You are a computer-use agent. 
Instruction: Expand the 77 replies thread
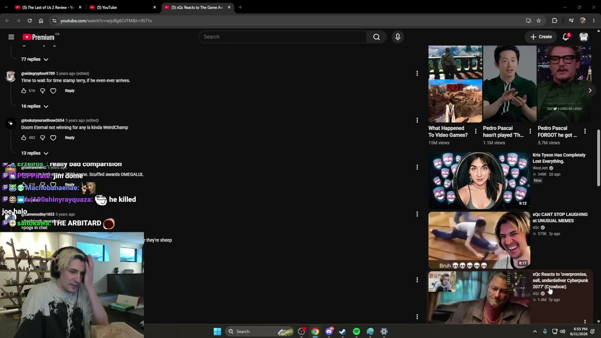click(35, 59)
